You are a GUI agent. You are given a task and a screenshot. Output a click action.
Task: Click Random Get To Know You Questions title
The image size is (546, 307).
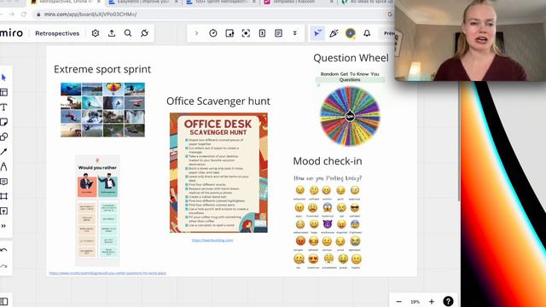[x=350, y=77]
